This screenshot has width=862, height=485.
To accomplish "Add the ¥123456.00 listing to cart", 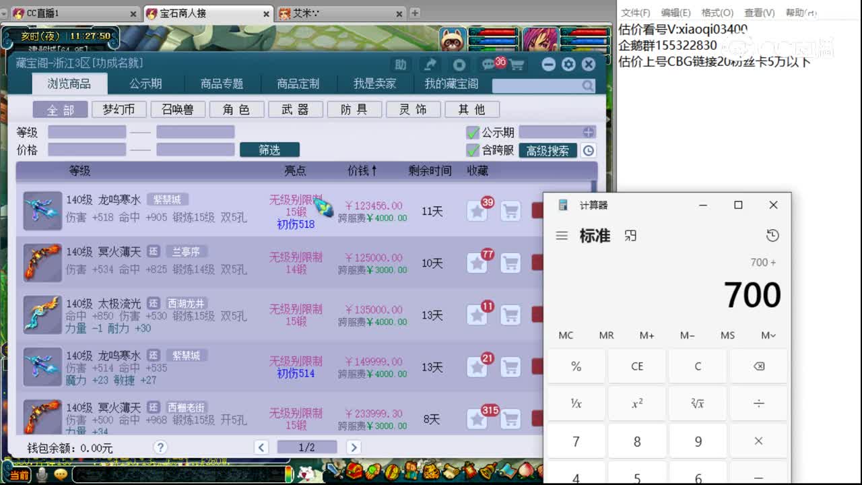I will [510, 212].
